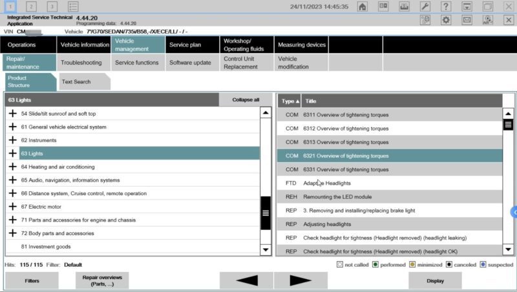The image size is (517, 292).
Task: Open Workshop/Operating fluids tab
Action: pyautogui.click(x=247, y=45)
